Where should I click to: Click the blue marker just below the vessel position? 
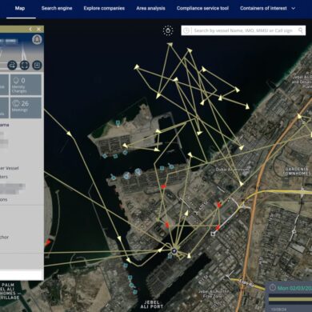pos(170,256)
